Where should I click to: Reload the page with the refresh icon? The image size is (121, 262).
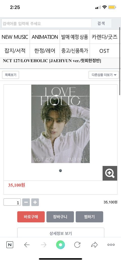pyautogui.click(x=77, y=245)
